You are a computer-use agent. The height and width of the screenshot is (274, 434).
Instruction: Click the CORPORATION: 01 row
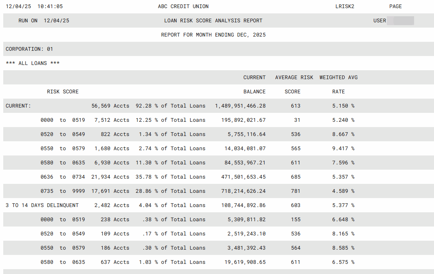point(29,49)
